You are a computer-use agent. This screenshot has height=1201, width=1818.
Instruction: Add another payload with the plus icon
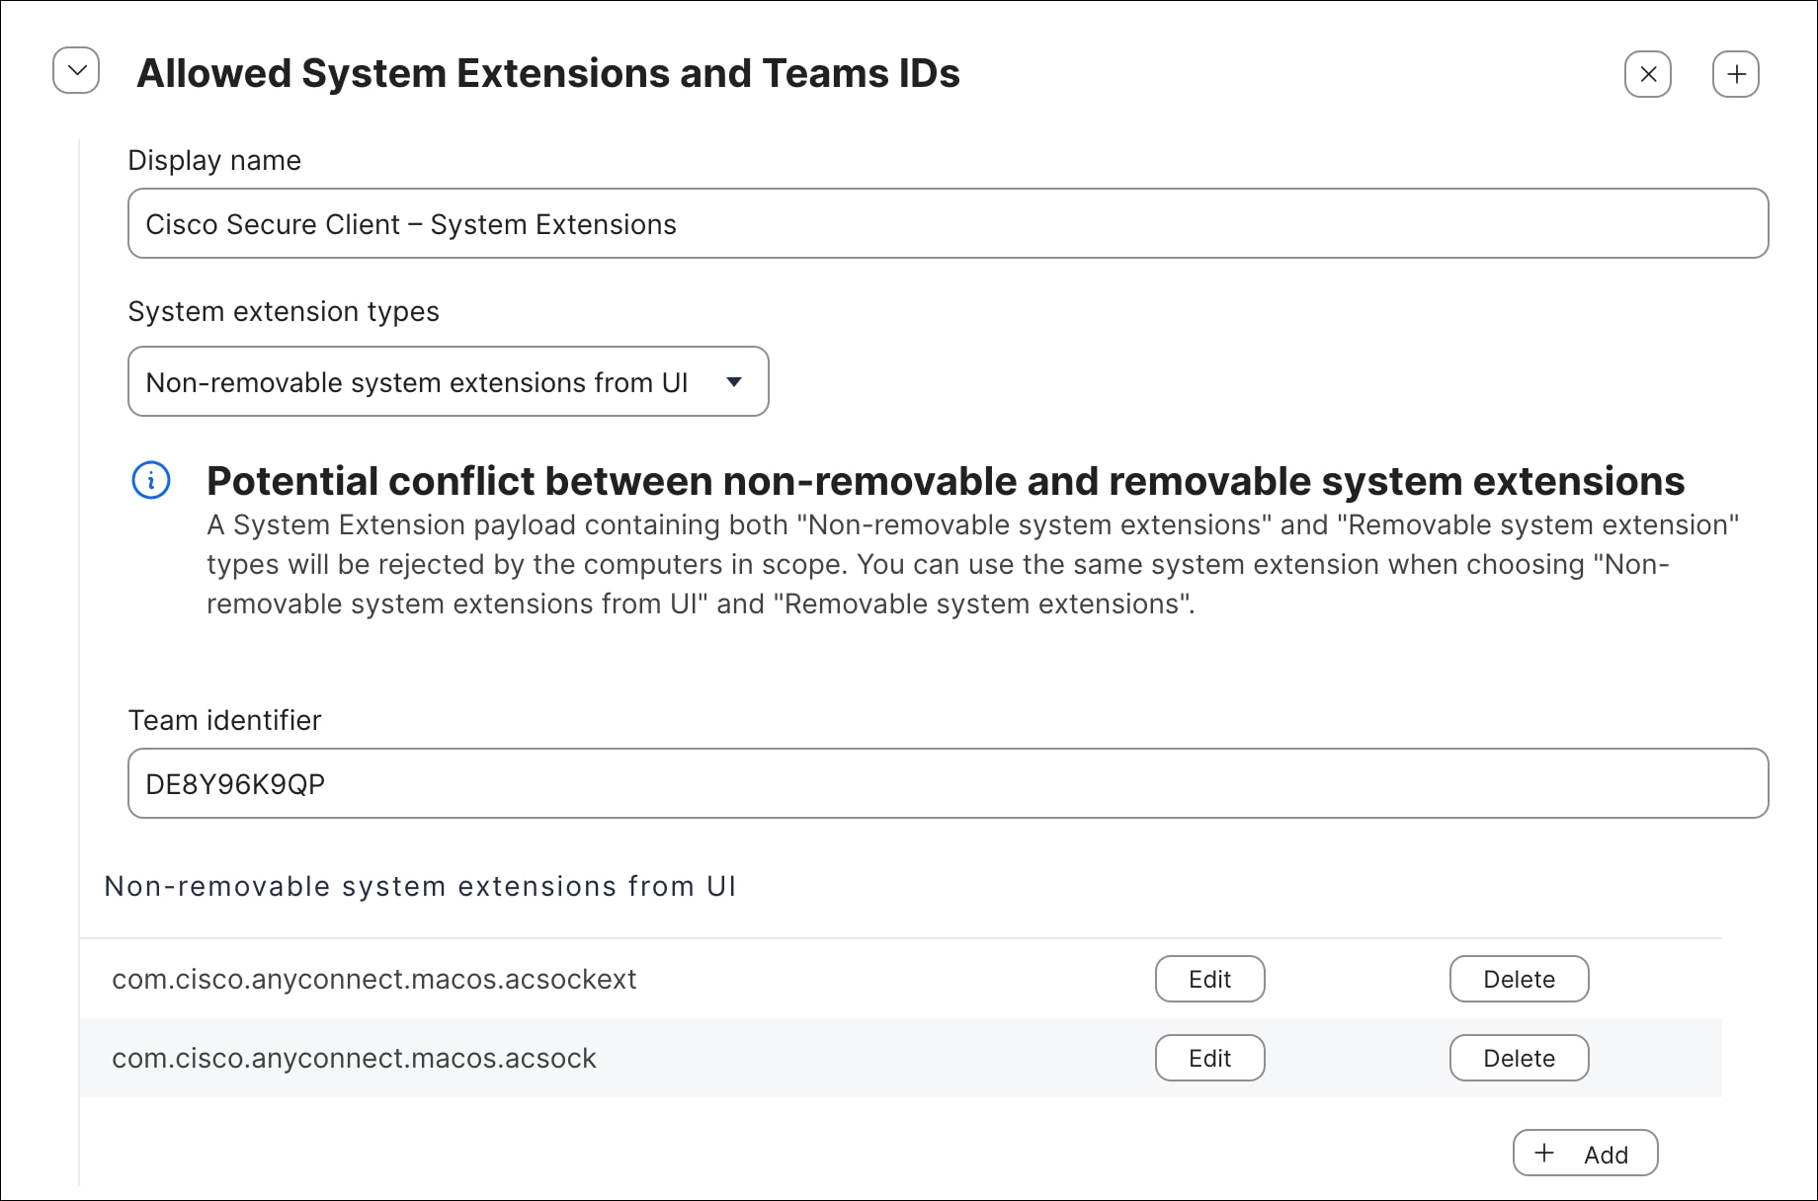click(x=1736, y=74)
